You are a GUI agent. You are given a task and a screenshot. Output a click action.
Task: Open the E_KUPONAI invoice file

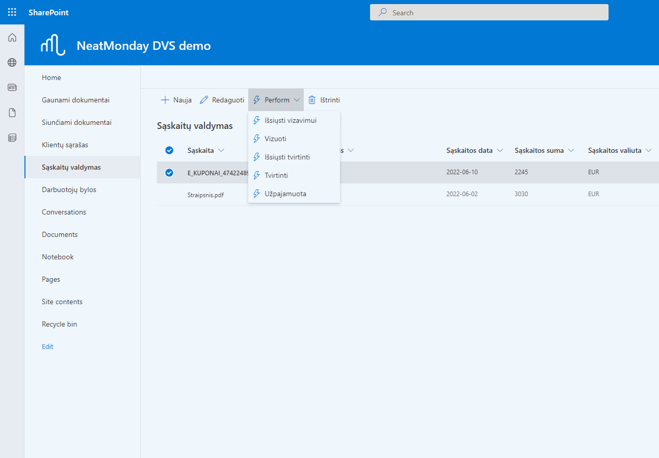(218, 172)
